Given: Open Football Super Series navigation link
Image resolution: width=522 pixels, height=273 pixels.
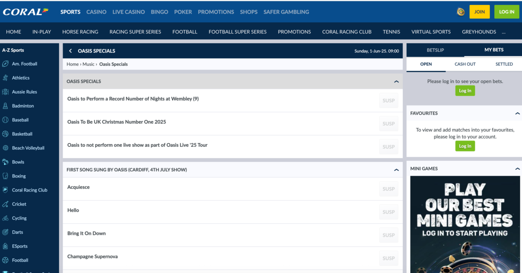Looking at the screenshot, I should point(238,32).
